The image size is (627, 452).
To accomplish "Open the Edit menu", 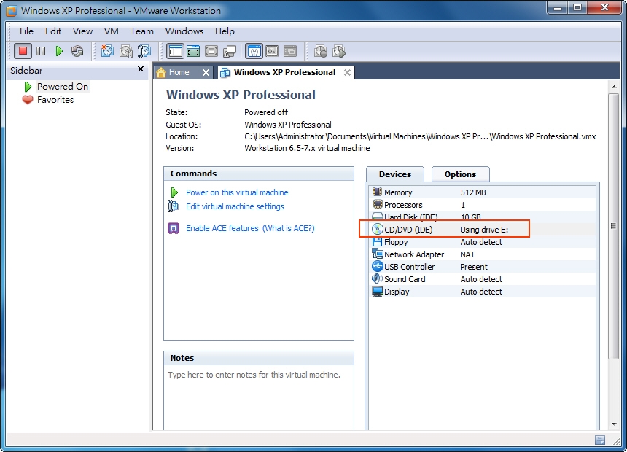I will coord(53,31).
